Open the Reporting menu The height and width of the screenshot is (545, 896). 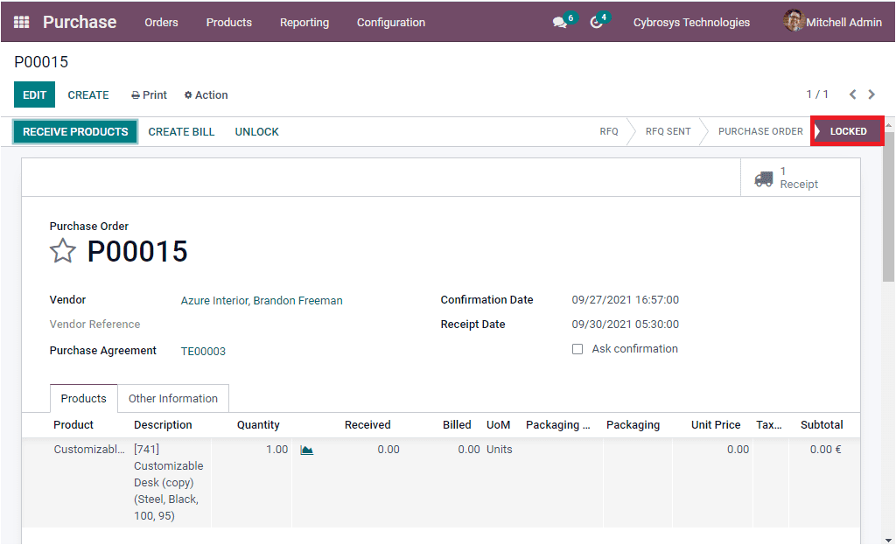(x=304, y=23)
